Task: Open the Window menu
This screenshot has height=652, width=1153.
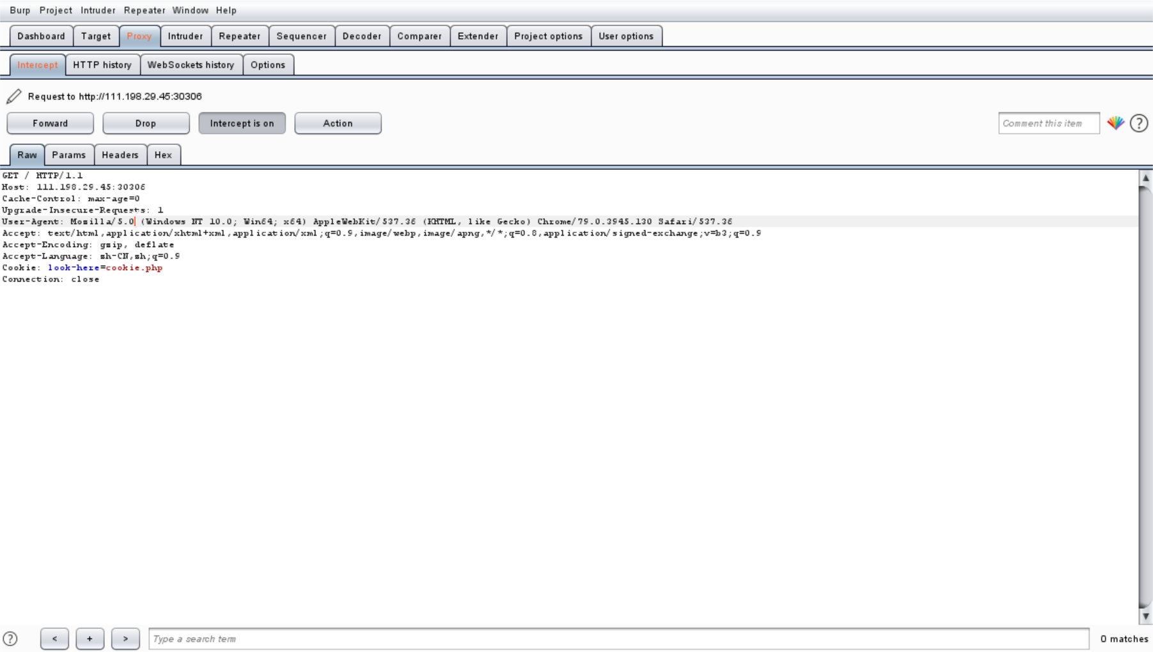Action: (190, 10)
